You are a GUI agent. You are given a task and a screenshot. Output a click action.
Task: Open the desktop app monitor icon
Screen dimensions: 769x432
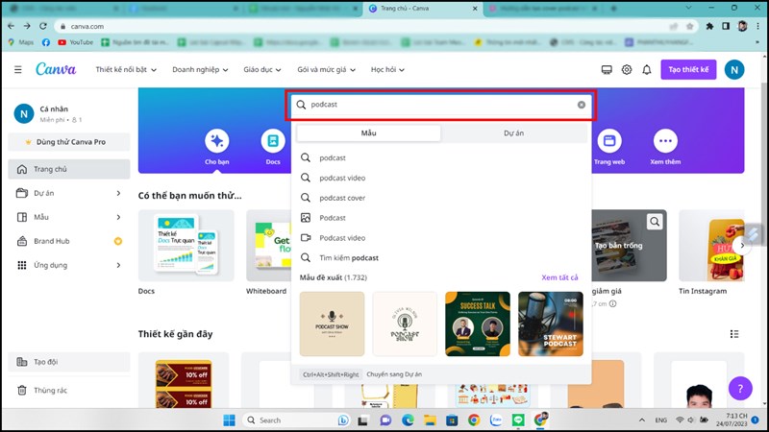[607, 70]
